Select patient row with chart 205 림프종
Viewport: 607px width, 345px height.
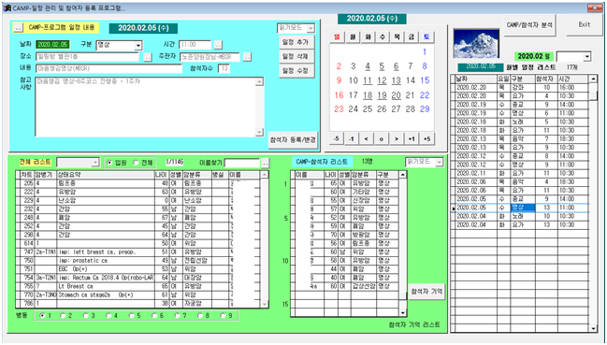(137, 183)
